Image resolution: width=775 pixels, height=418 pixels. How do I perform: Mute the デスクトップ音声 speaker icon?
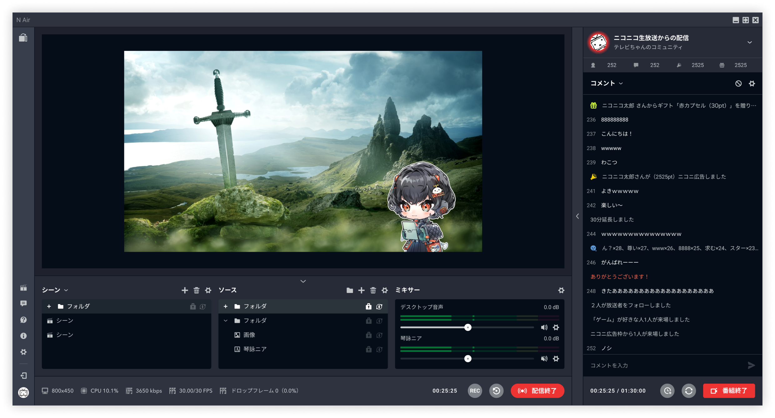[544, 327]
